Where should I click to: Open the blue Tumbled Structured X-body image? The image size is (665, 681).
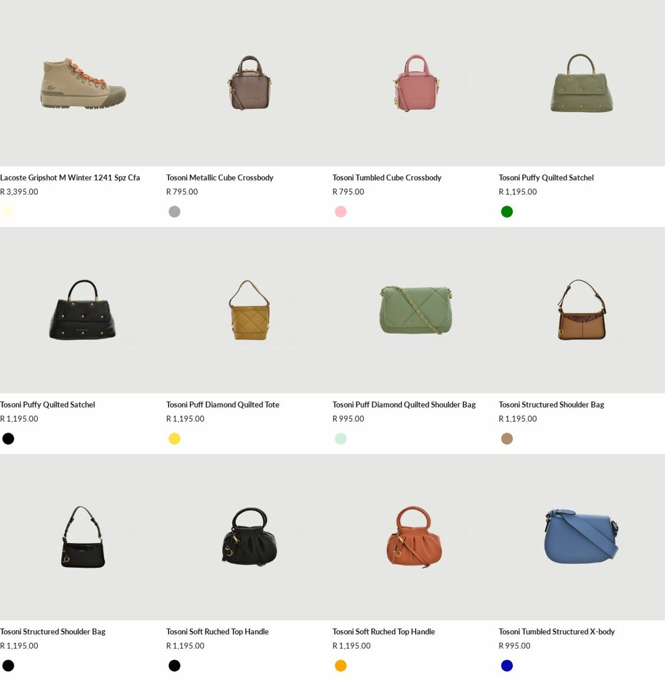coord(581,537)
